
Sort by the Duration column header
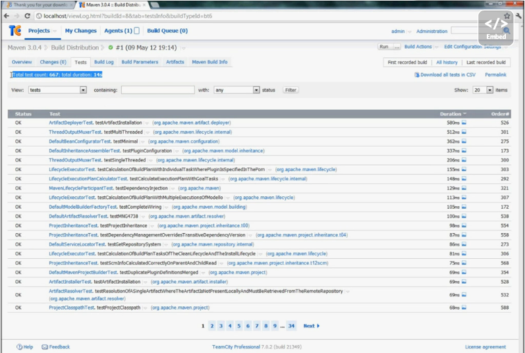tap(453, 114)
